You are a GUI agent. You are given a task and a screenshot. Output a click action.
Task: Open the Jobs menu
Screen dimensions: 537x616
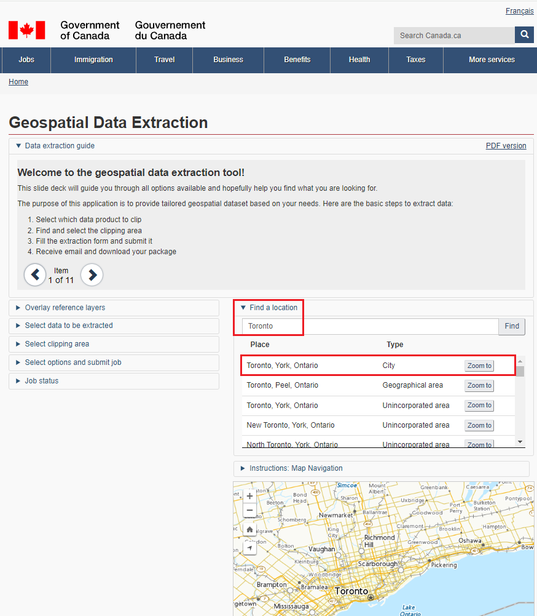(x=26, y=60)
